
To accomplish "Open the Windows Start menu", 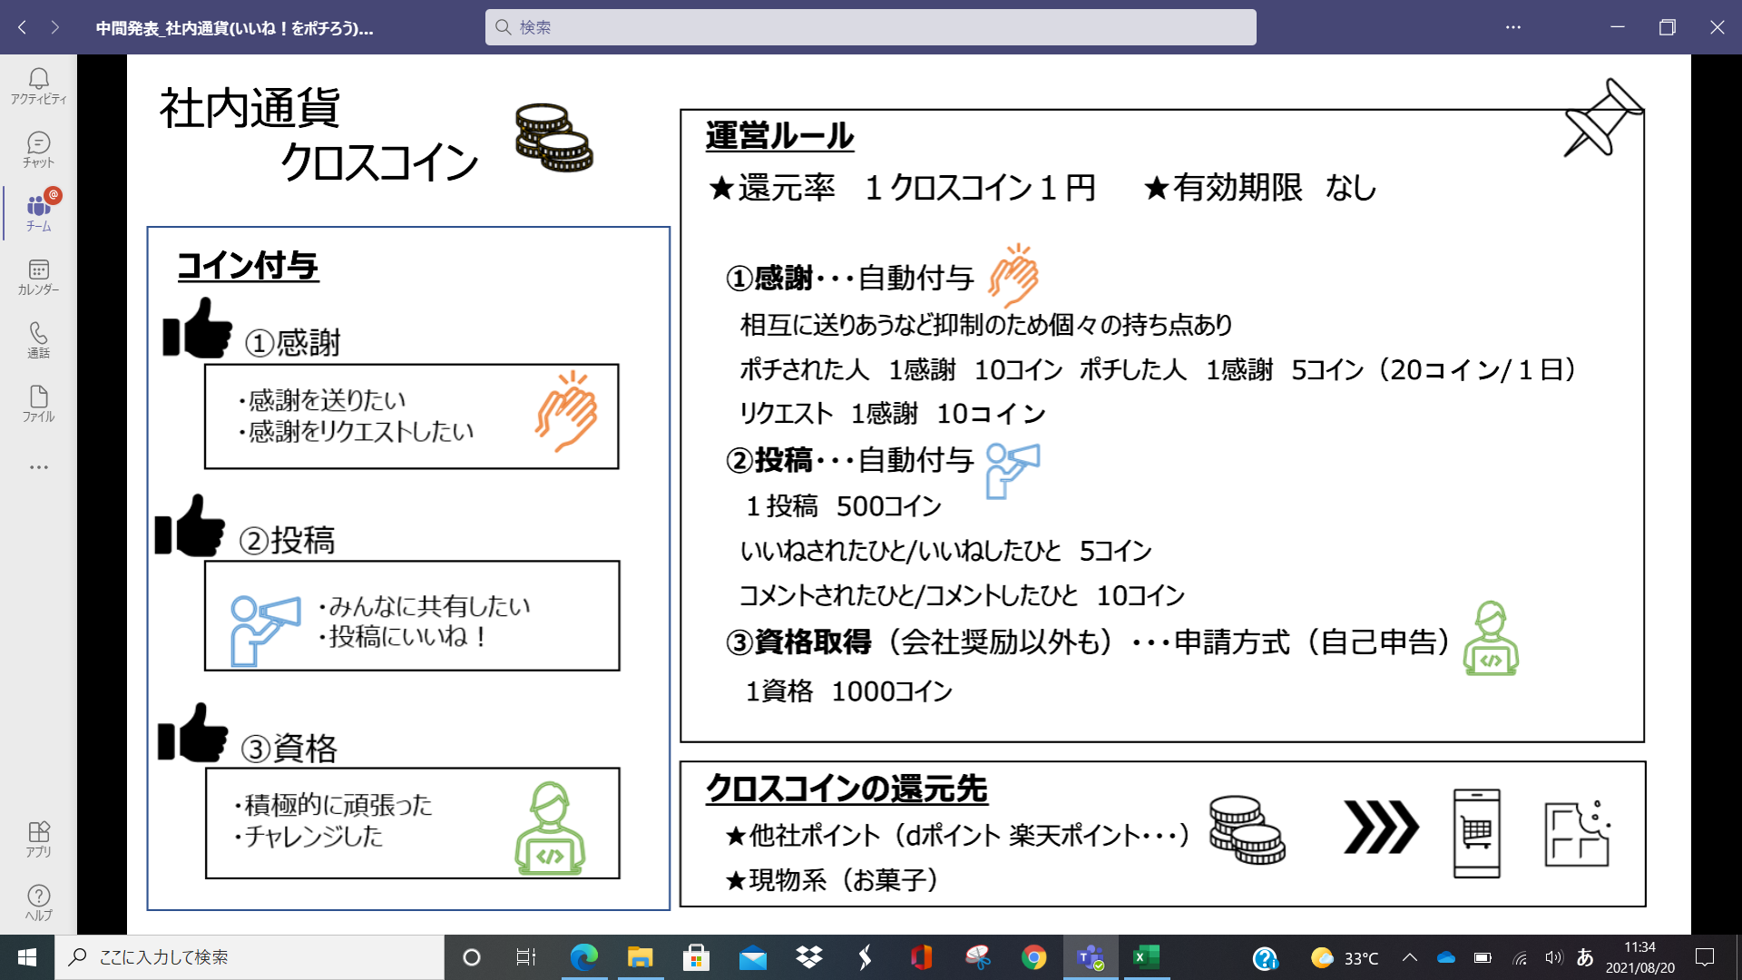I will (27, 957).
